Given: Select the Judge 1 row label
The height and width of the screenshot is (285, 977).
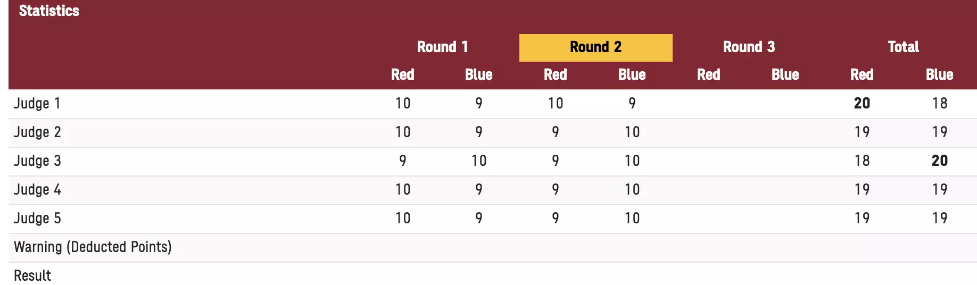Looking at the screenshot, I should (x=37, y=104).
